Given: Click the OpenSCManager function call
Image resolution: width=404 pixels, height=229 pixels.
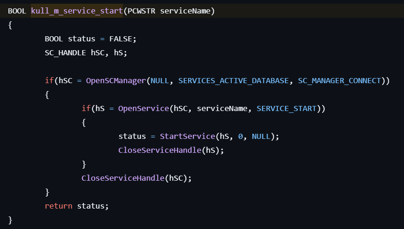Looking at the screenshot, I should pos(116,81).
